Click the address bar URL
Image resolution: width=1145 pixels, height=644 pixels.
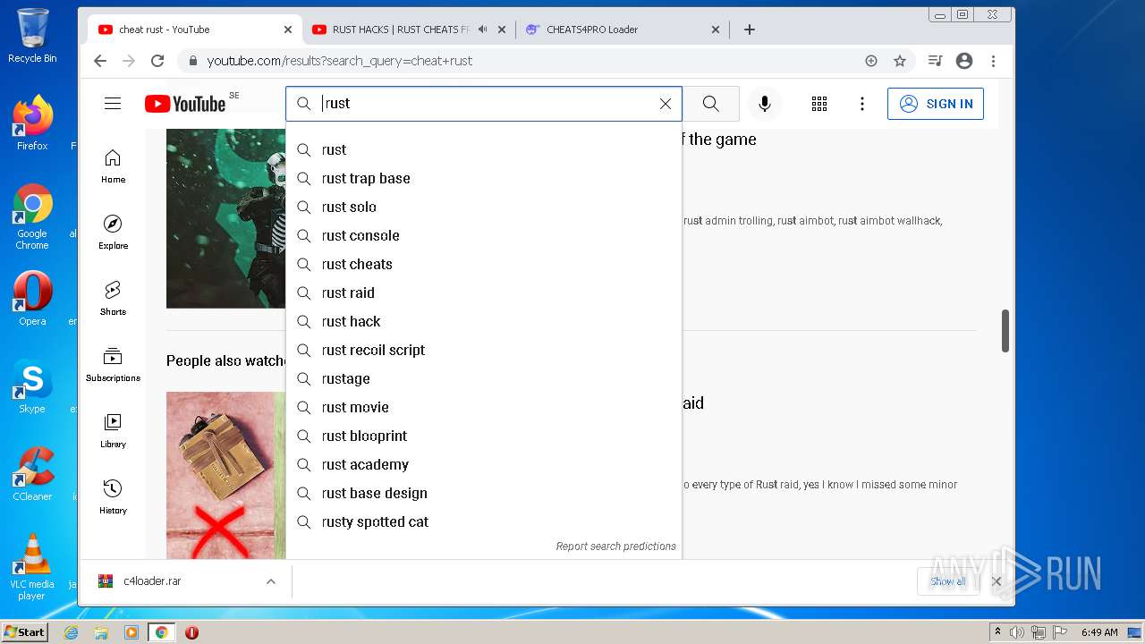[x=340, y=61]
